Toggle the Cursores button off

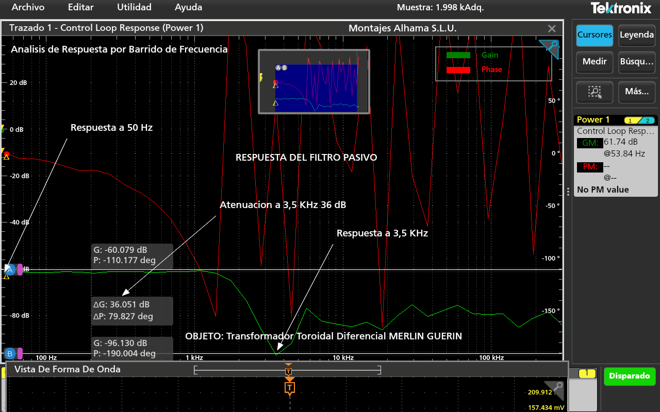click(595, 36)
